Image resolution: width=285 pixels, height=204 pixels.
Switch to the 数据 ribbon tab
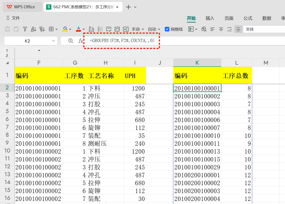pyautogui.click(x=267, y=18)
